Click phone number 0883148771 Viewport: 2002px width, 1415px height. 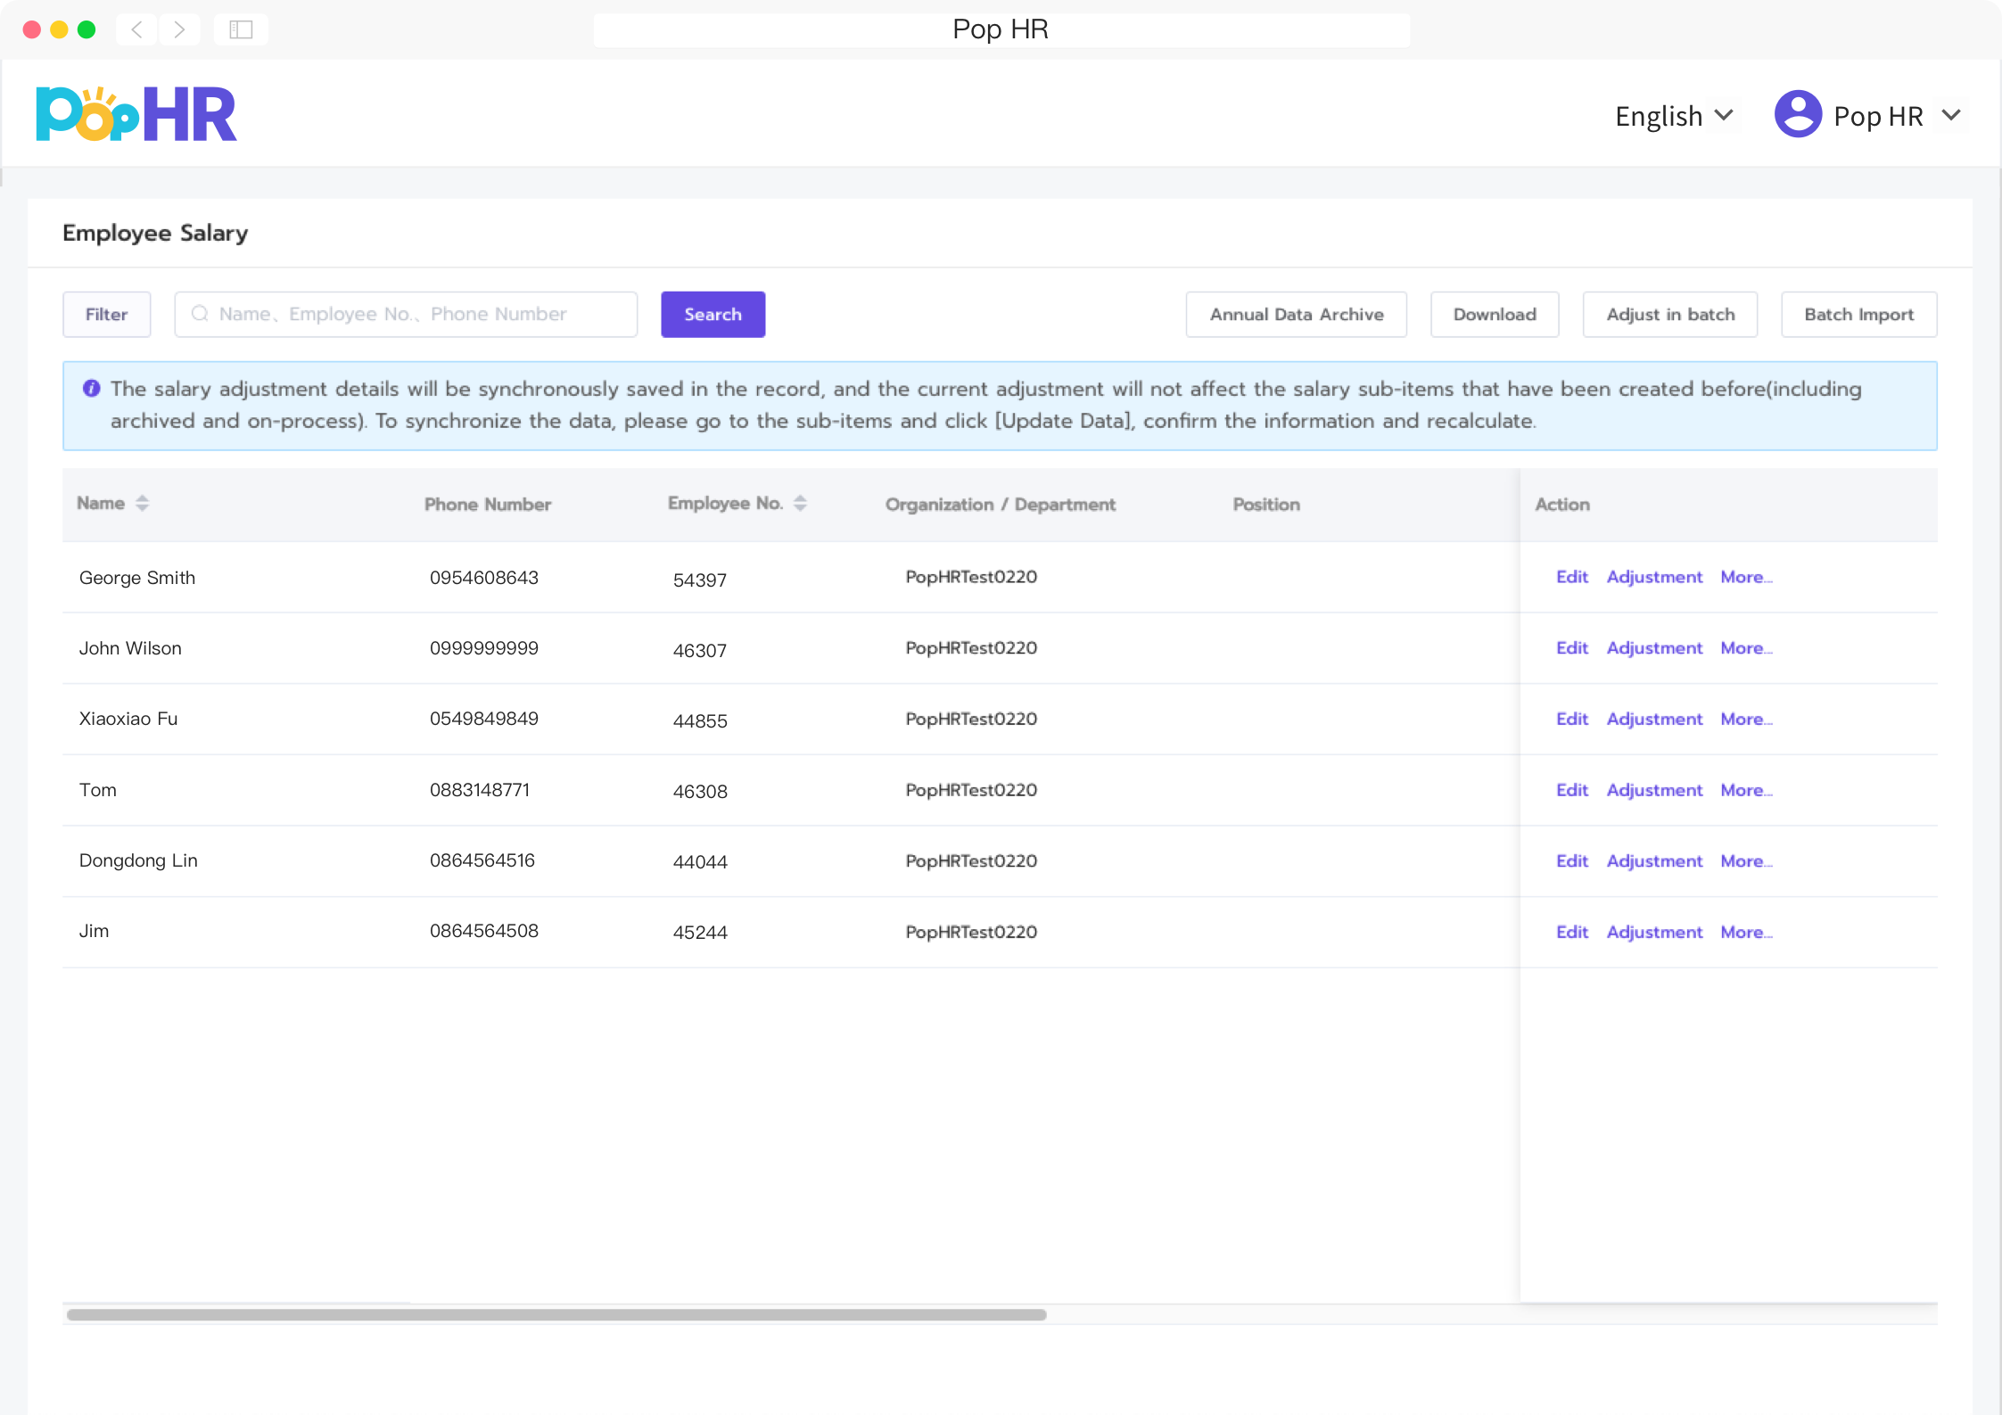pos(480,790)
